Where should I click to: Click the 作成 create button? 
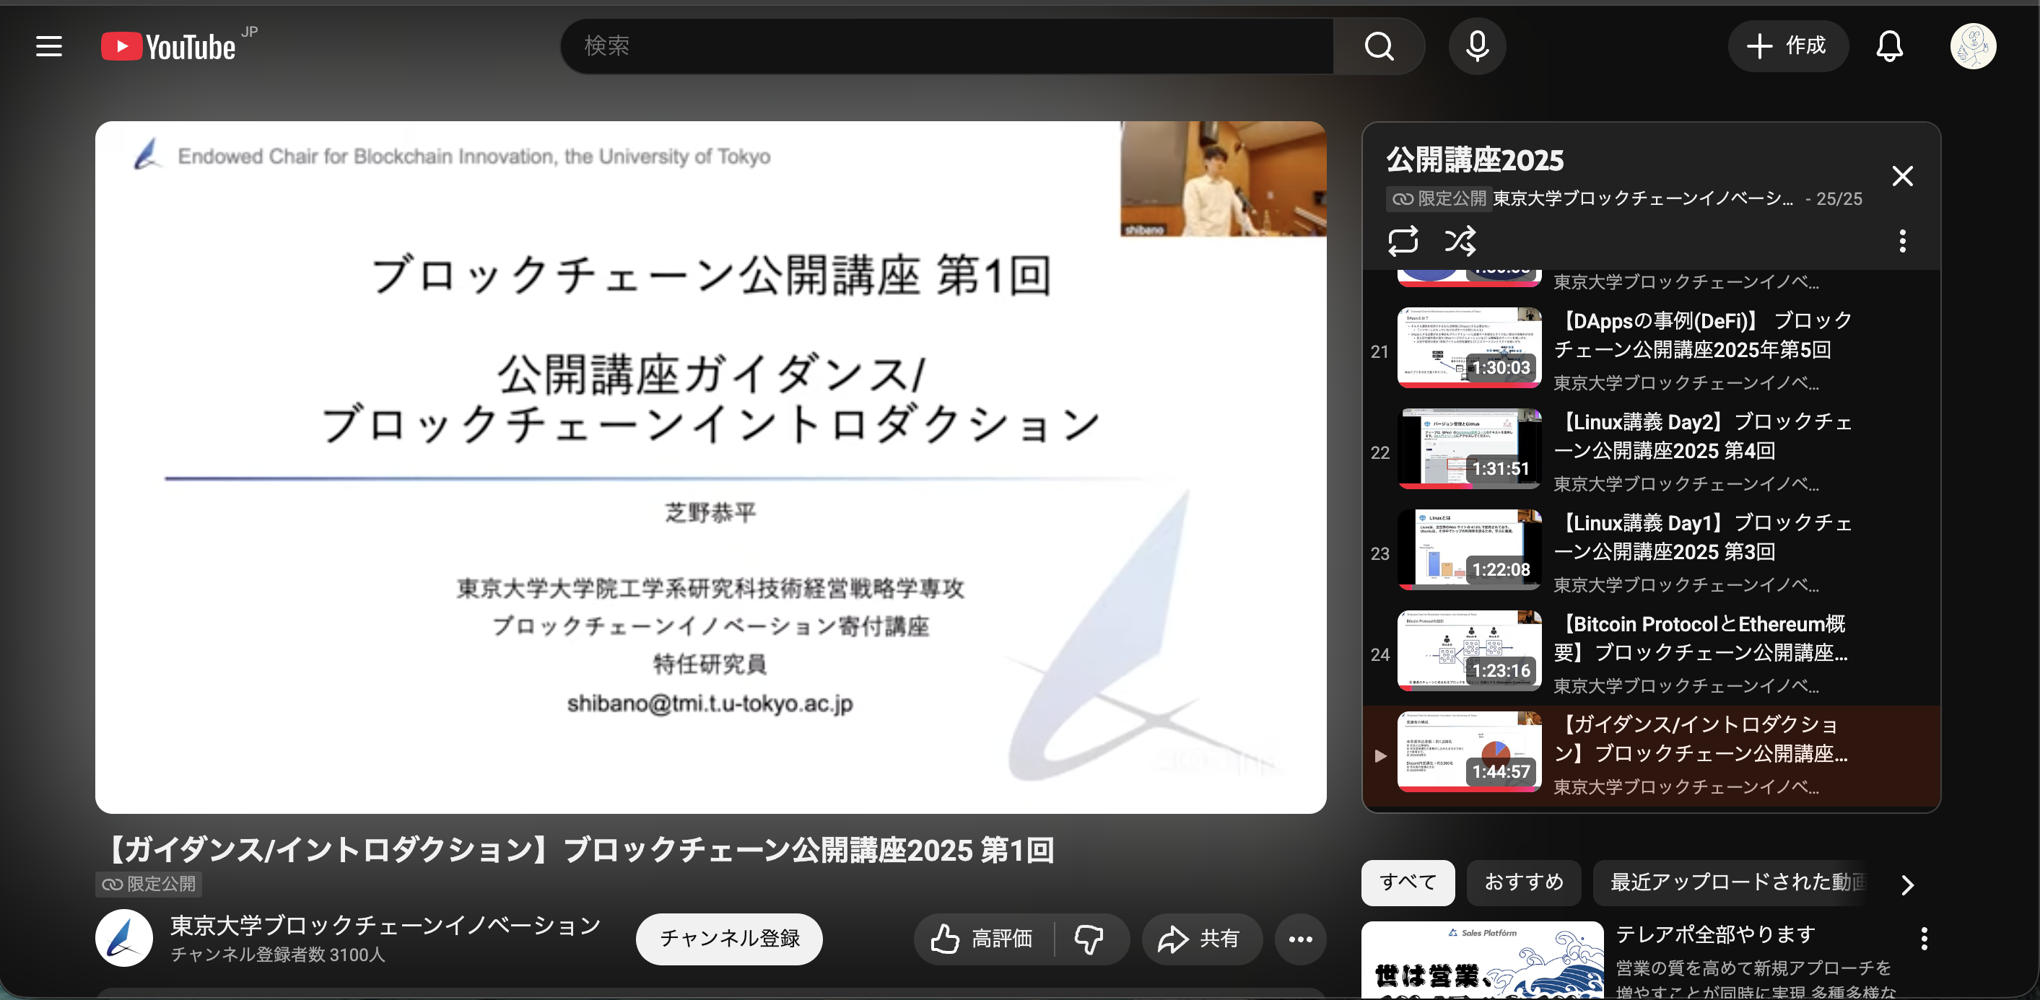point(1788,46)
